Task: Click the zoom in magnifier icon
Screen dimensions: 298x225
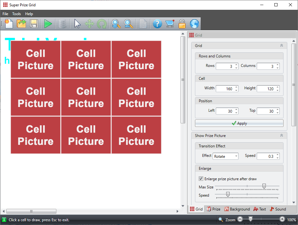Action: coord(116,24)
